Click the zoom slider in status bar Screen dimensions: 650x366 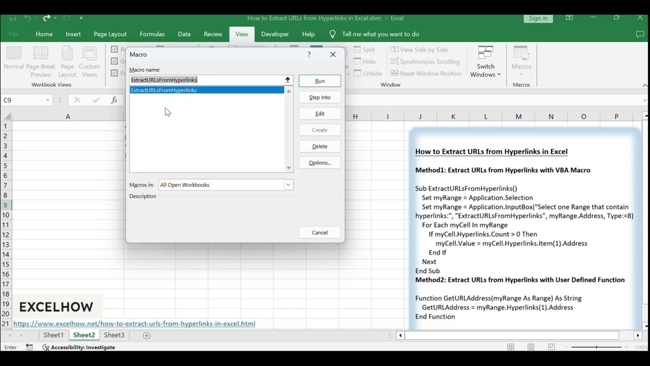(596, 347)
